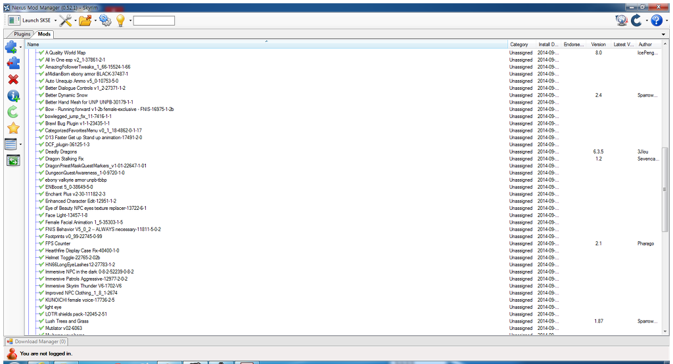This screenshot has height=364, width=673.
Task: Toggle the A Quality World Map checkmark
Action: tap(41, 52)
